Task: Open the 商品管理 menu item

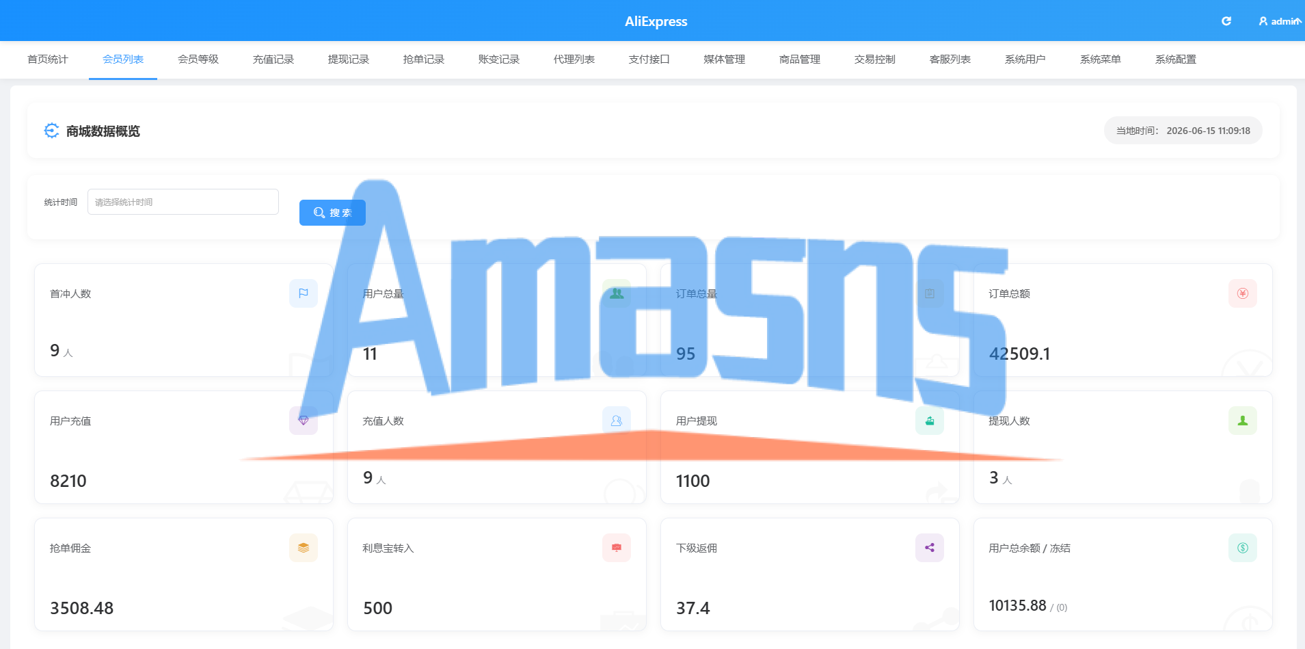Action: (x=800, y=59)
